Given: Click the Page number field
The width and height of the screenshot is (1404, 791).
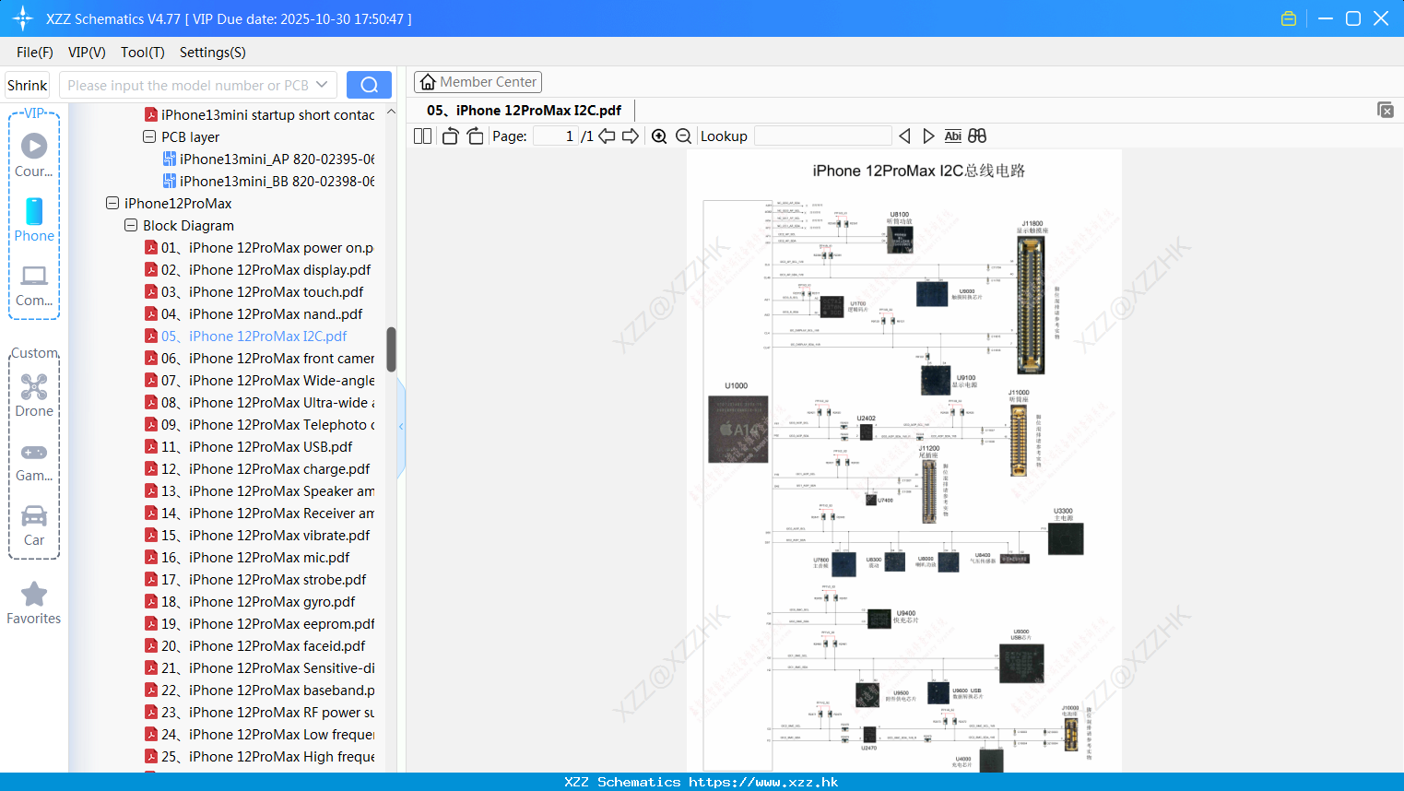Looking at the screenshot, I should coord(556,136).
